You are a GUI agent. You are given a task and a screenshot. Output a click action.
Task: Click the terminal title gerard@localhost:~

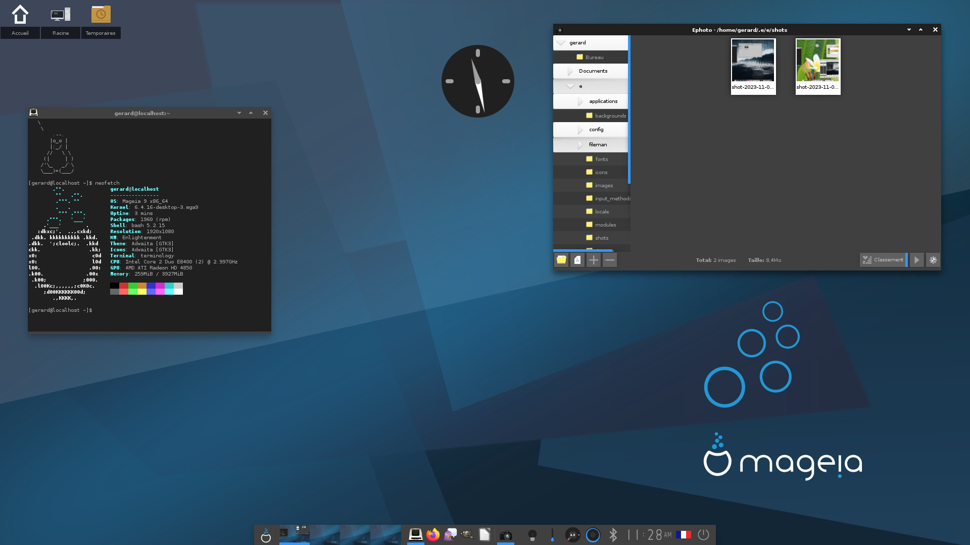pos(142,113)
